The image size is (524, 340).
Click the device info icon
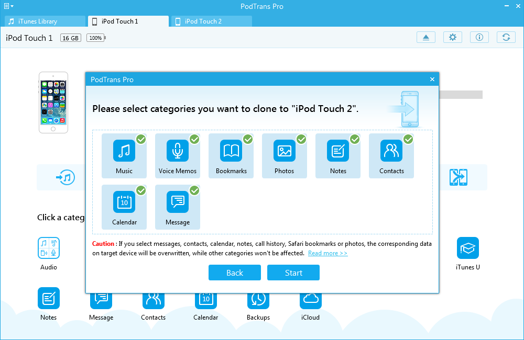[x=479, y=37]
